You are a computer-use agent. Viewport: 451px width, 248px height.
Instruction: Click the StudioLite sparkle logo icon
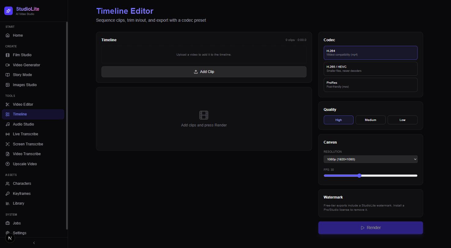pos(9,11)
